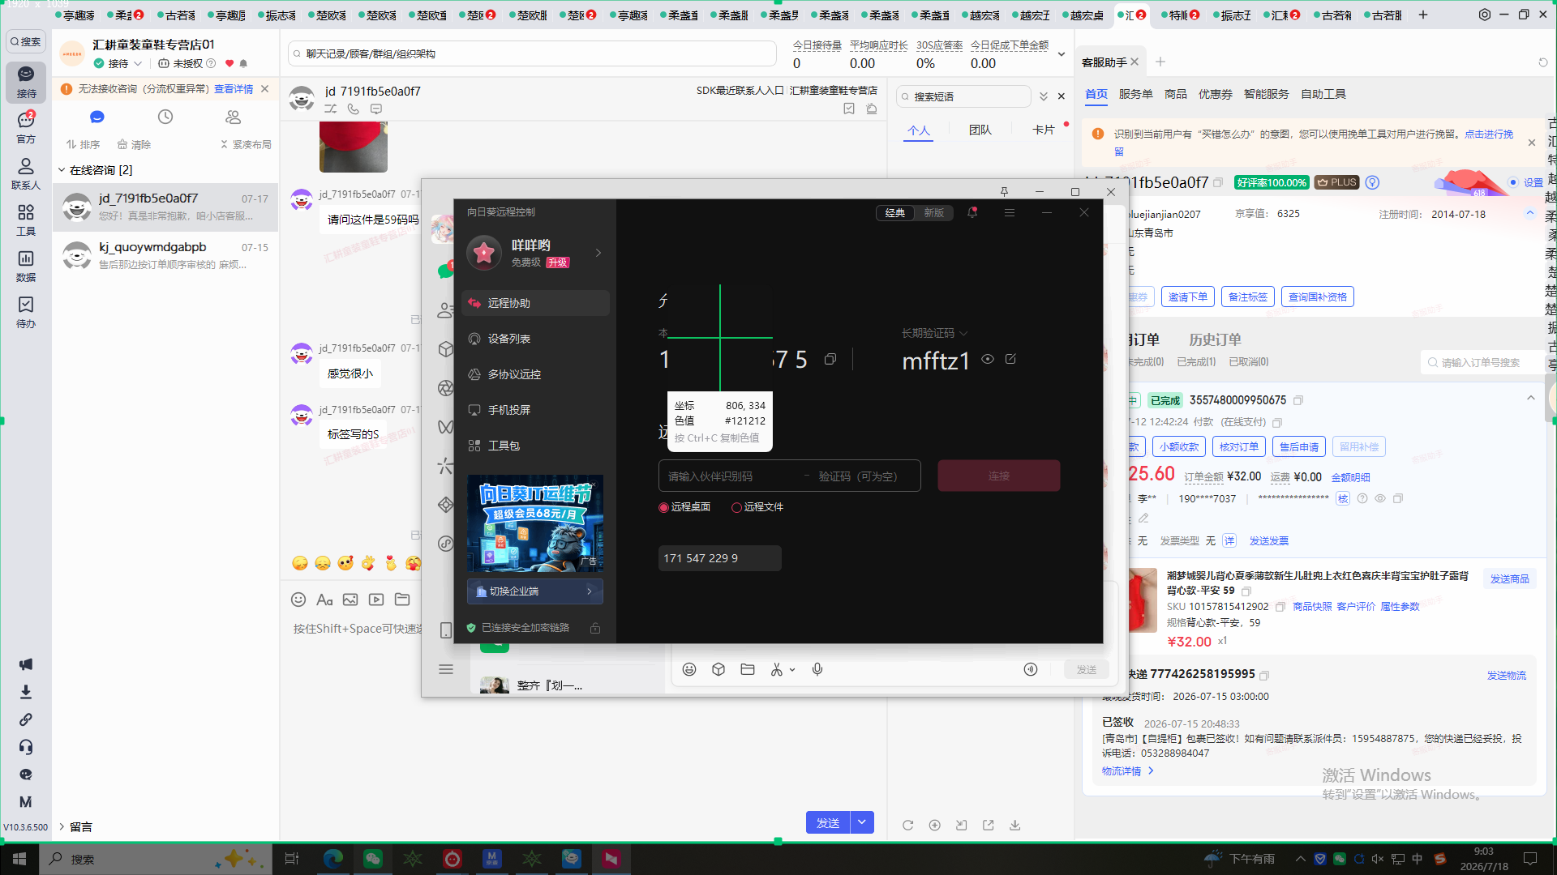Open the 长期验证码 dropdown
The height and width of the screenshot is (875, 1557).
[963, 333]
